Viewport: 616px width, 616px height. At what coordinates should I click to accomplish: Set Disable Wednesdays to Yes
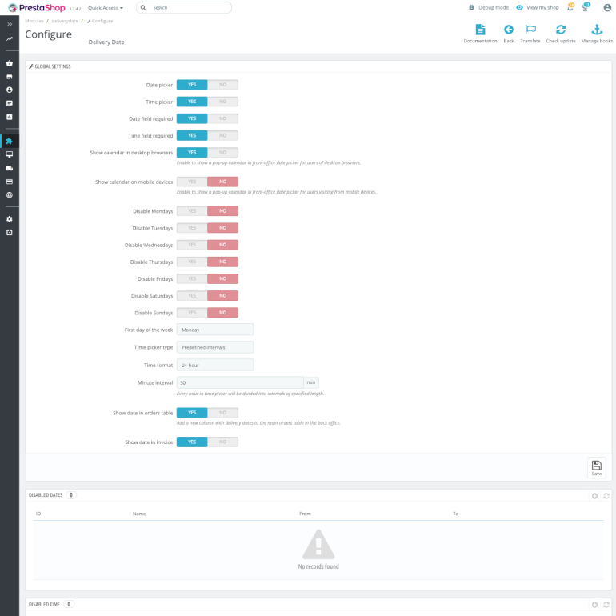point(192,245)
